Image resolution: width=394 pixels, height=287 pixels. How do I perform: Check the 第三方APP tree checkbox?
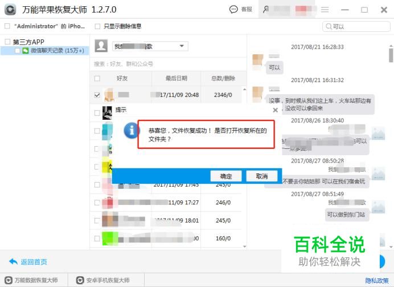point(7,42)
